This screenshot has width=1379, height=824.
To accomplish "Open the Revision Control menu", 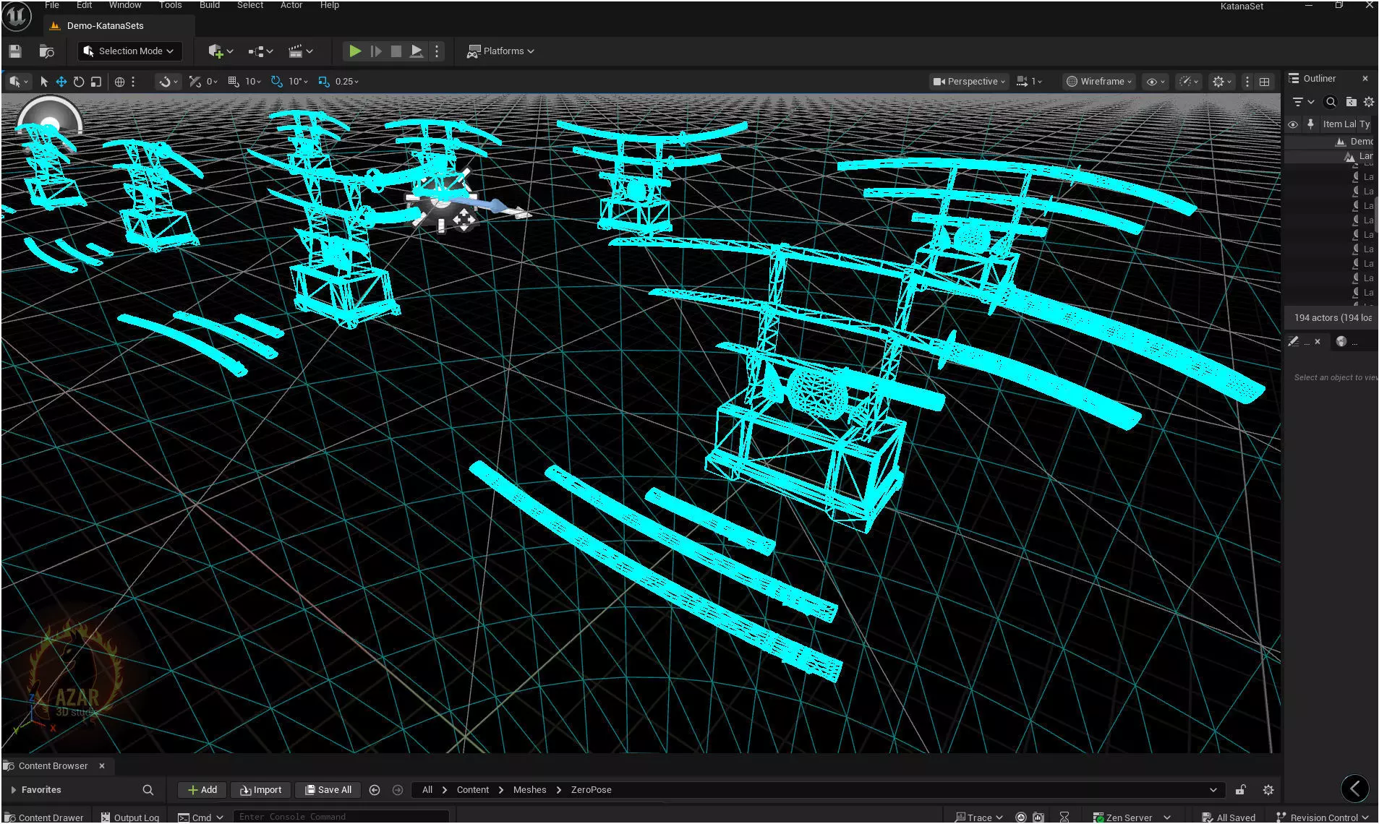I will (x=1323, y=817).
